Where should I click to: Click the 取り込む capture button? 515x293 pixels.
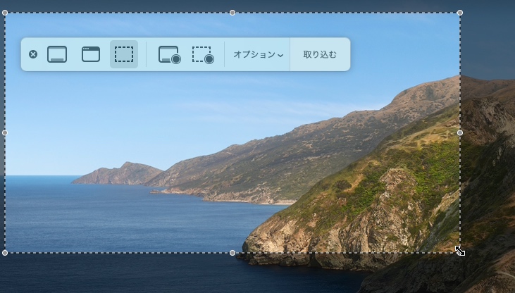click(x=320, y=54)
